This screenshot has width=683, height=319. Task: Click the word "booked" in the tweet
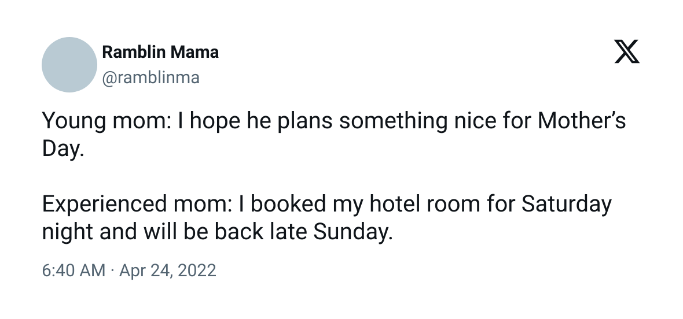coord(288,203)
